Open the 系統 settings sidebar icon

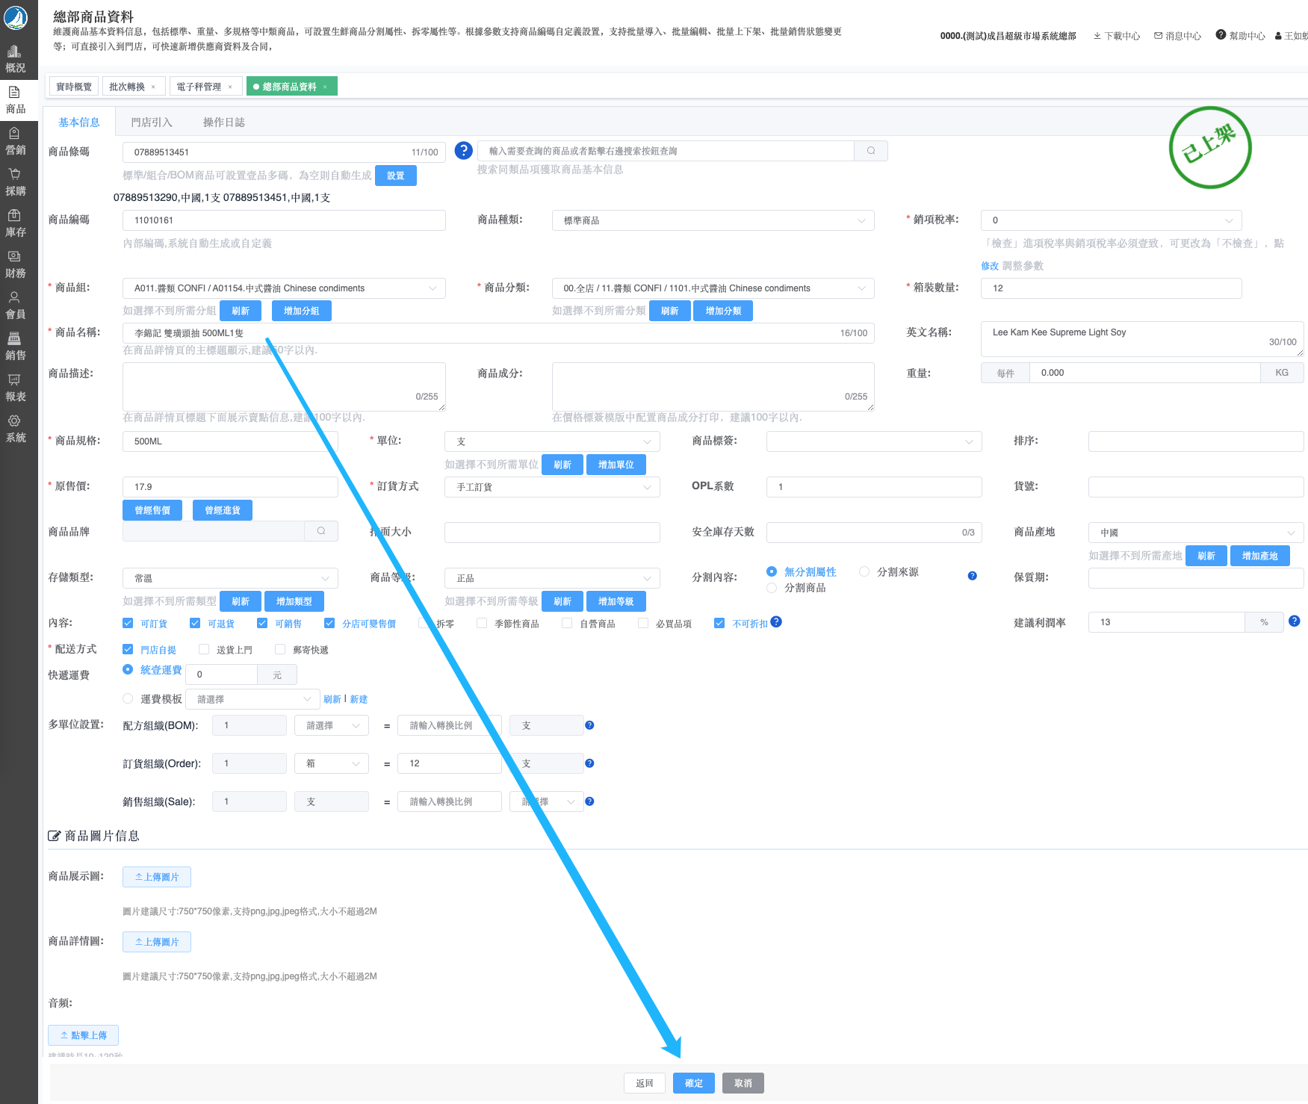pos(16,429)
